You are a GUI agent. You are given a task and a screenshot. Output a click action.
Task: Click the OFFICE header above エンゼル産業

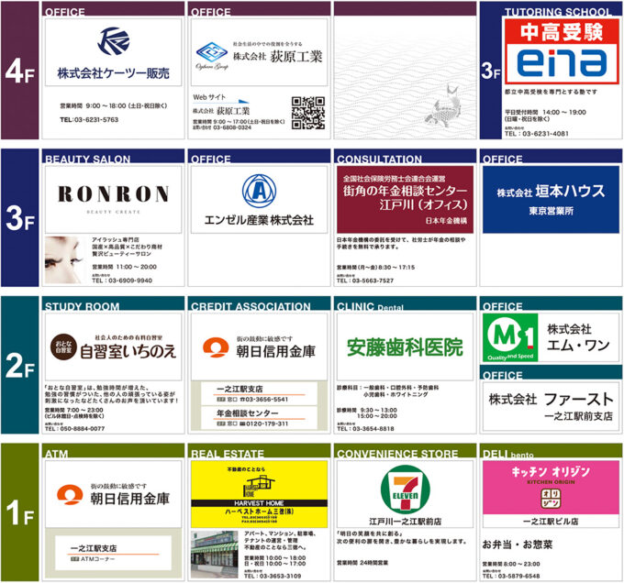coord(211,159)
